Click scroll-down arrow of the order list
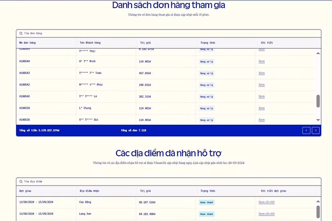This screenshot has width=332, height=221. pyautogui.click(x=318, y=120)
